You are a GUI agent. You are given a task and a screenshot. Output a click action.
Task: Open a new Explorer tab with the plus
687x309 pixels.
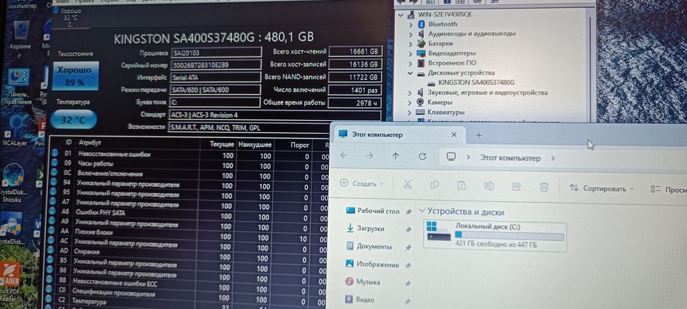[478, 135]
